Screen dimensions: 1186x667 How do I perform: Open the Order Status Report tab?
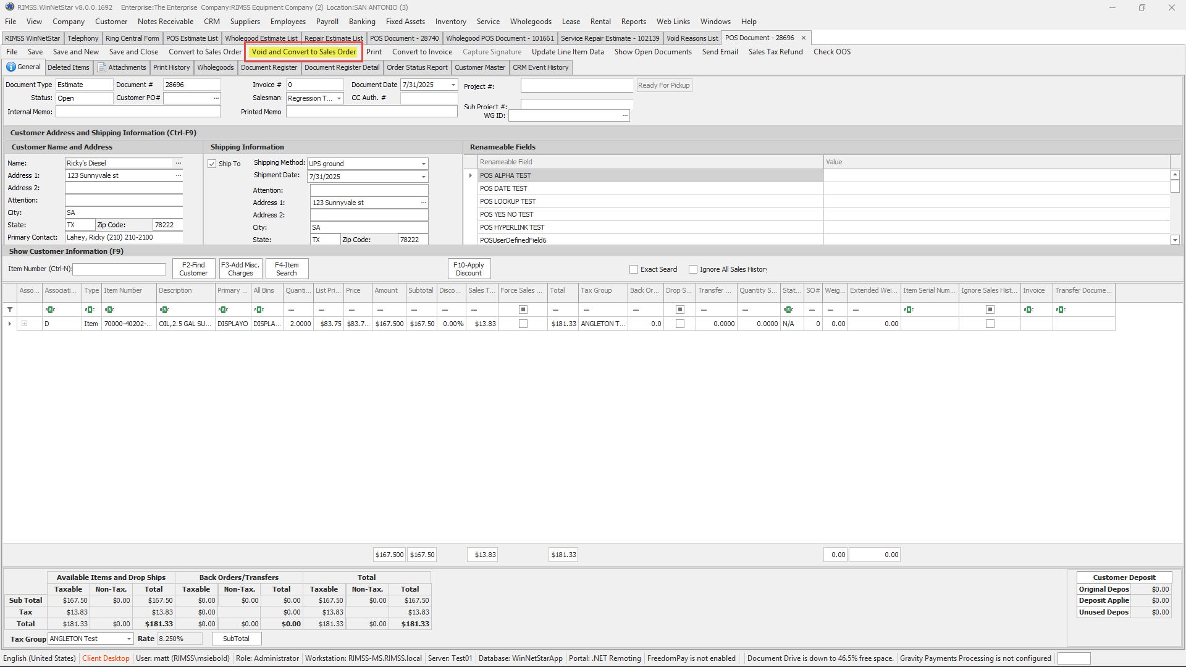[x=417, y=67]
